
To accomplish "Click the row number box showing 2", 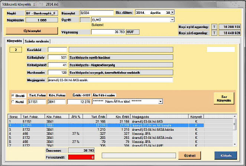I will 16,50.
